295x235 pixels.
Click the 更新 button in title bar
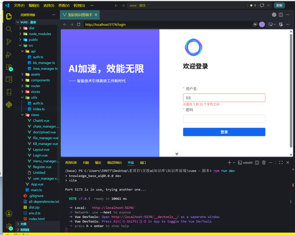[280, 5]
